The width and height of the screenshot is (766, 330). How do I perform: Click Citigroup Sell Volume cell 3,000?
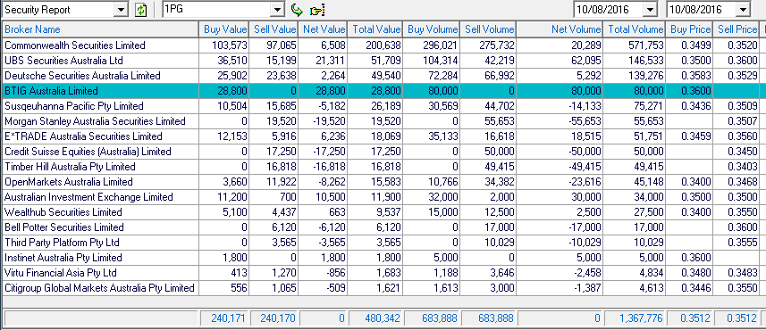(x=488, y=287)
